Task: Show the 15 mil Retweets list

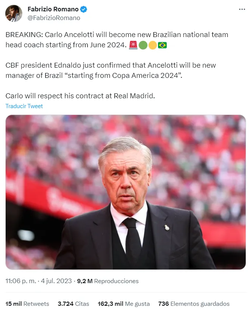Action: (28, 304)
